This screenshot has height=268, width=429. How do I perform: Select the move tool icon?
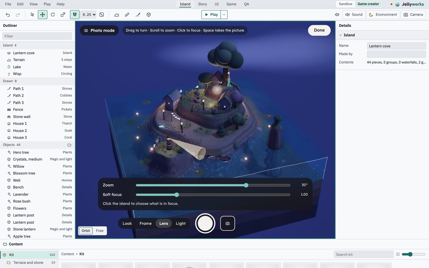coord(43,15)
